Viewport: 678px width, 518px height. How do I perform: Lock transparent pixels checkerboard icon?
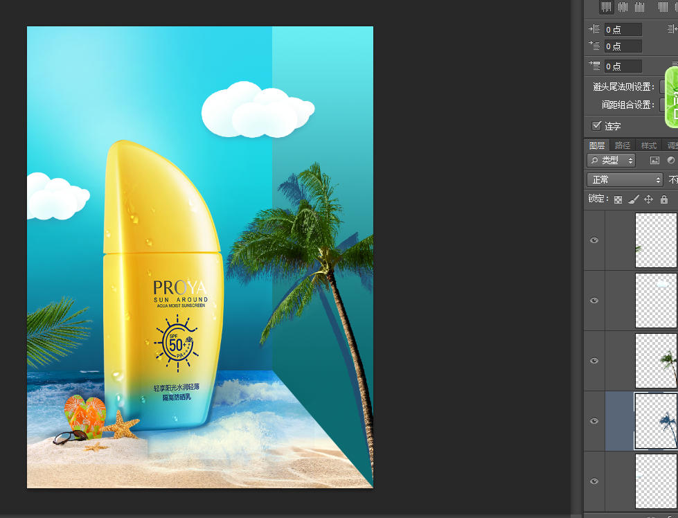tap(618, 199)
